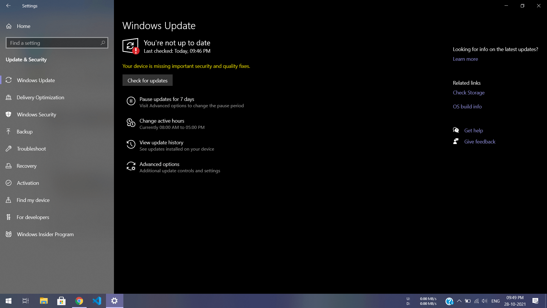
Task: Click the update status icon with red alert
Action: (131, 46)
